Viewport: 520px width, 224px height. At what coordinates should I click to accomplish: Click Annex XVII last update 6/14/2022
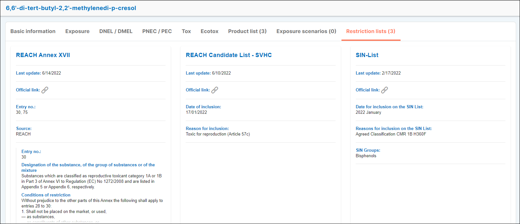(x=52, y=73)
